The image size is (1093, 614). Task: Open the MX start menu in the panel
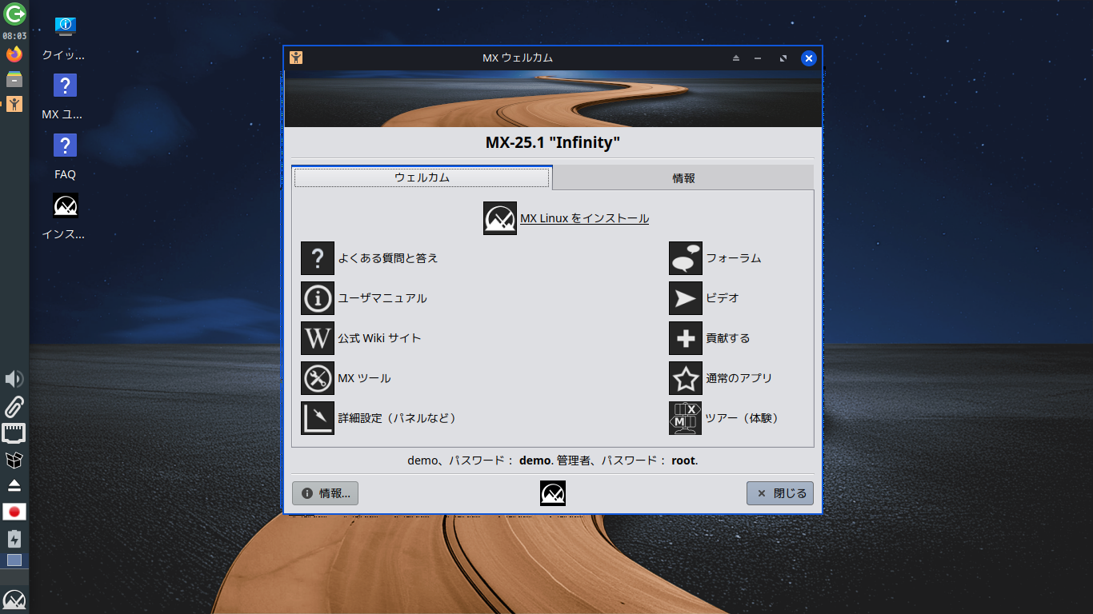(14, 600)
